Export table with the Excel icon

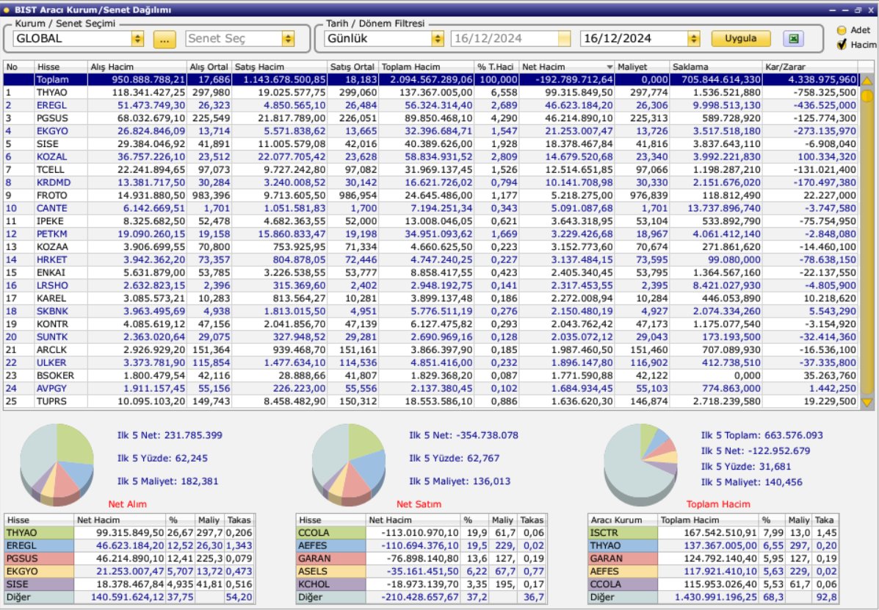(x=793, y=39)
